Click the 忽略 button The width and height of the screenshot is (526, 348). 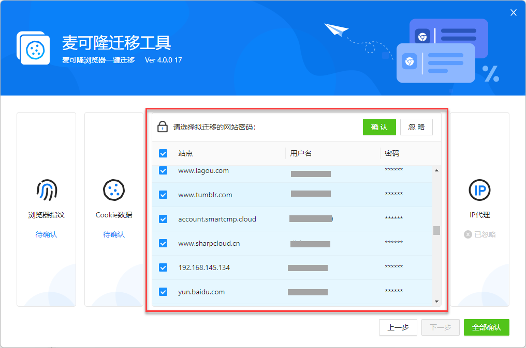point(416,127)
